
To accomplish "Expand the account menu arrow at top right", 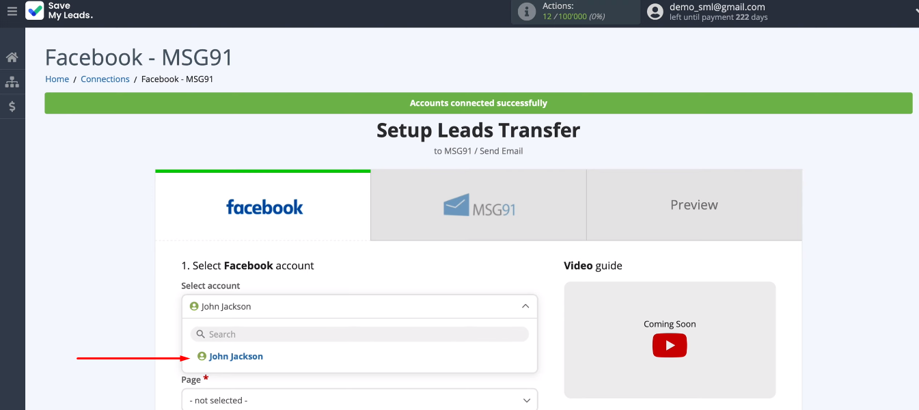I will coord(916,12).
